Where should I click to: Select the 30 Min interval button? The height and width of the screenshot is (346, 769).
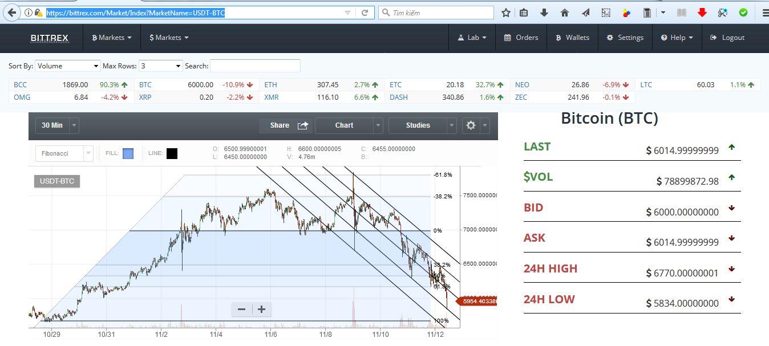pyautogui.click(x=52, y=125)
